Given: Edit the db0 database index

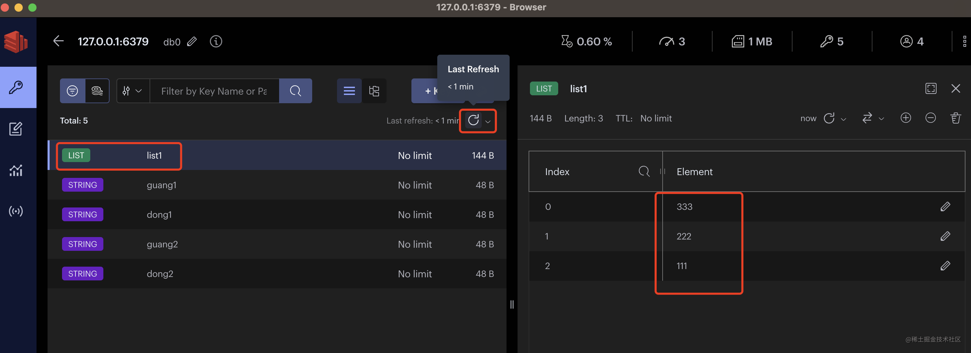Looking at the screenshot, I should tap(192, 41).
